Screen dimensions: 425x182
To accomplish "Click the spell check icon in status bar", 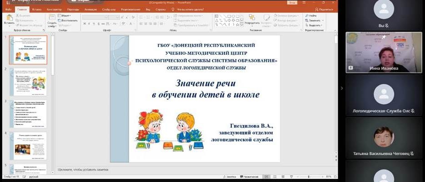I will (x=24, y=177).
